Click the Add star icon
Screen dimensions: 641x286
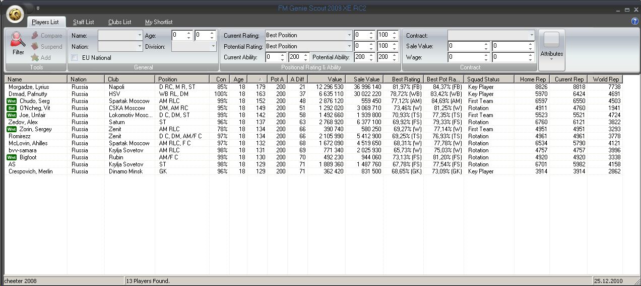tap(35, 58)
